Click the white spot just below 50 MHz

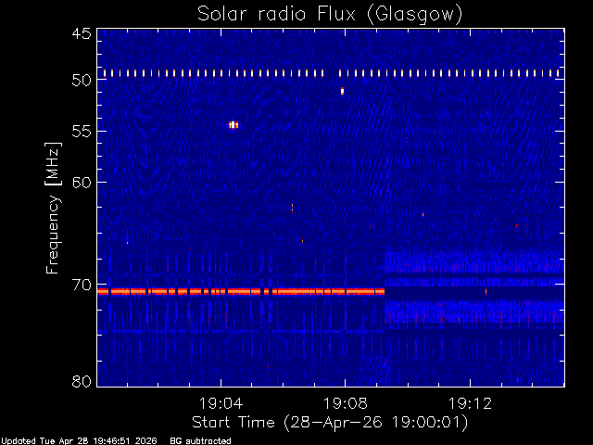(342, 91)
